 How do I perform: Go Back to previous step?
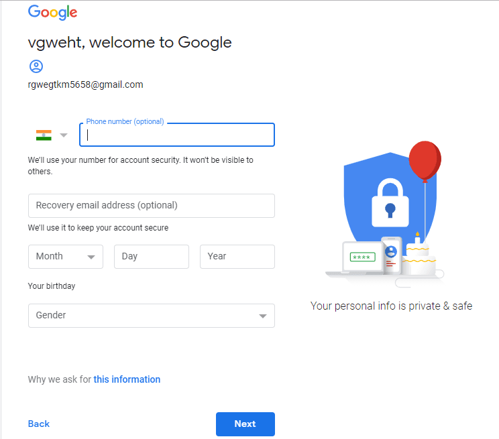pos(39,424)
